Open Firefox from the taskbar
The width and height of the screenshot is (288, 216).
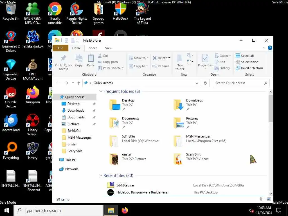click(125, 210)
